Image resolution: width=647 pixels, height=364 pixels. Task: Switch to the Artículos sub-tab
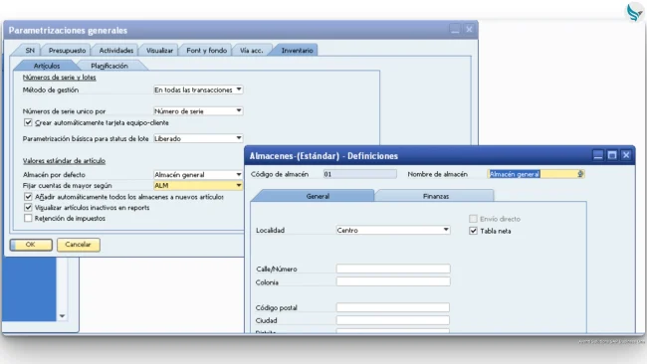(47, 66)
